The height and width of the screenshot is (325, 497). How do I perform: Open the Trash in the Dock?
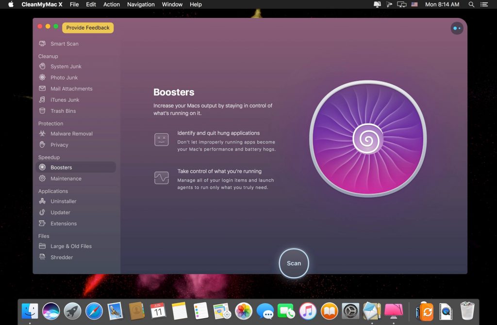point(467,311)
